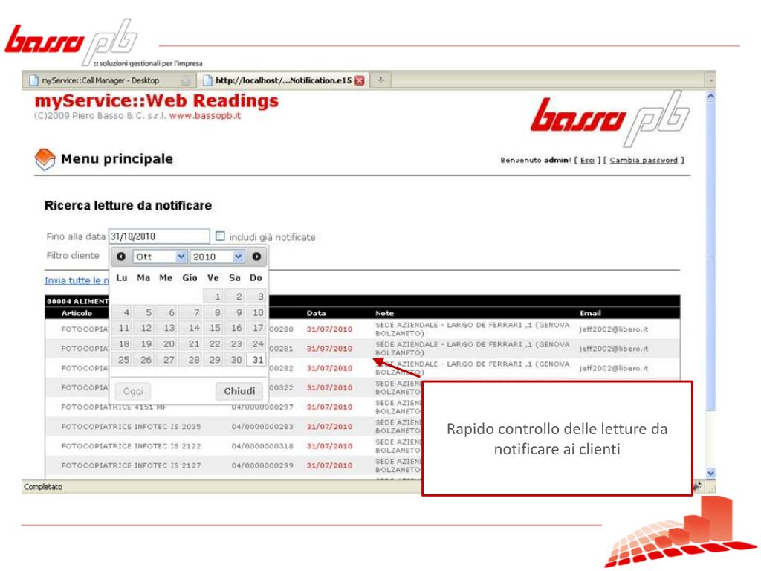Screen dimensions: 761x571
Task: Click the Data column header
Action: pos(316,313)
